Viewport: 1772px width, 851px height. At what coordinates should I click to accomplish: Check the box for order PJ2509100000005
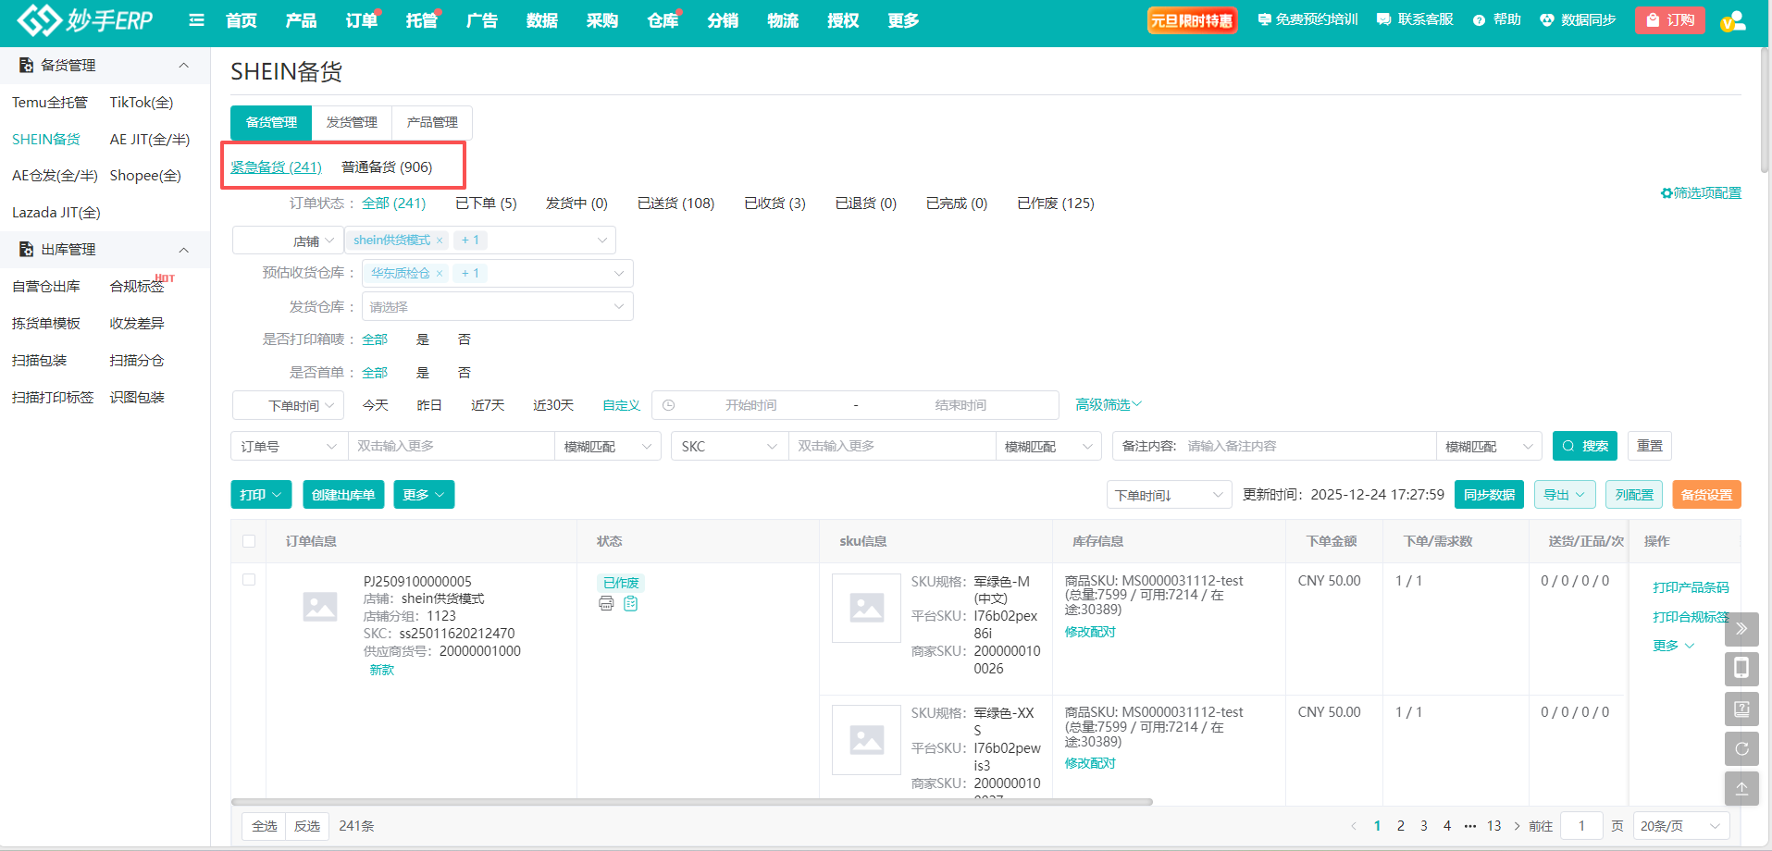tap(249, 580)
